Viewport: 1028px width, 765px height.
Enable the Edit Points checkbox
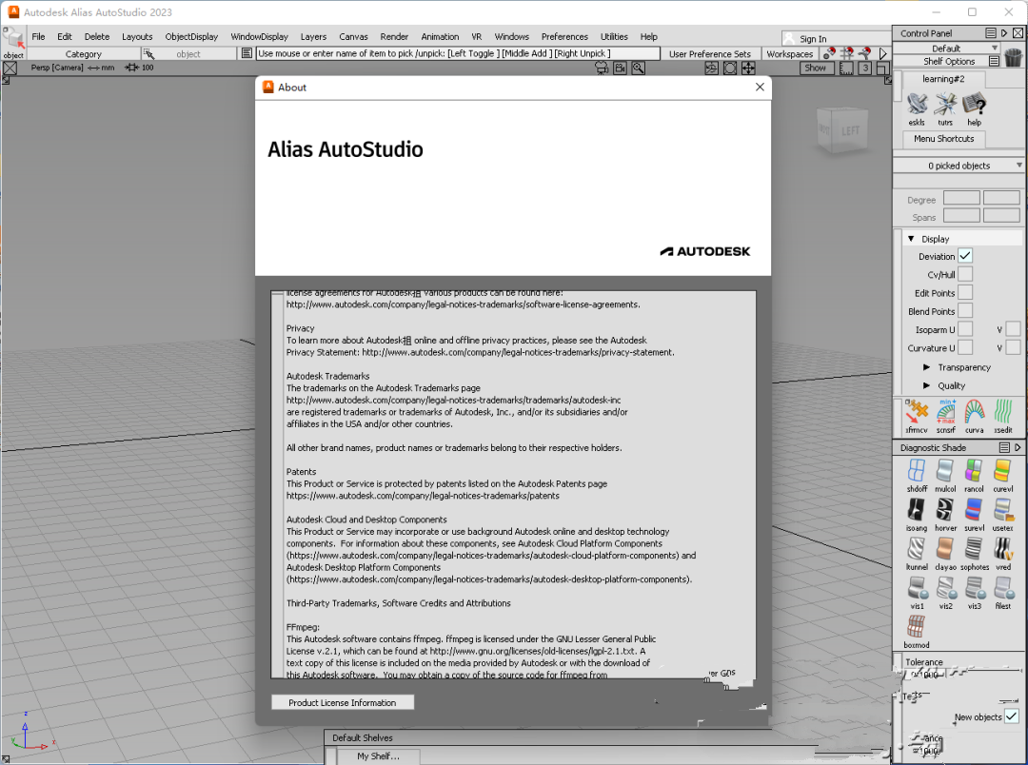pos(965,292)
